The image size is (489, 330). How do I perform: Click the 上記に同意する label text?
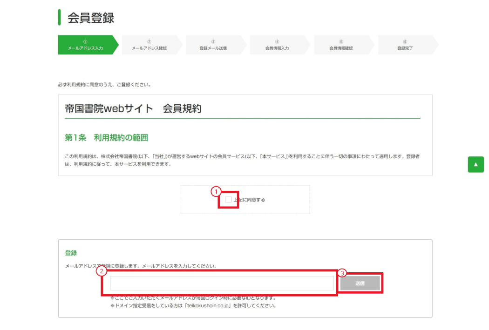(x=250, y=200)
